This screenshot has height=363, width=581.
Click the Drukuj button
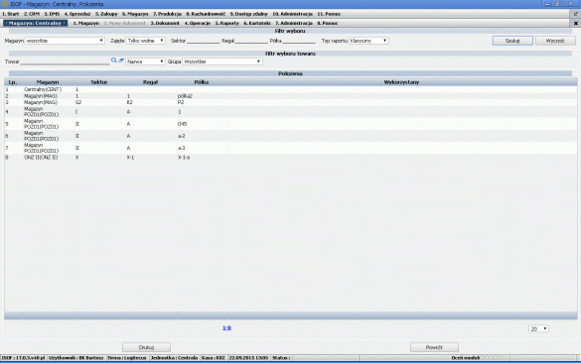146,347
